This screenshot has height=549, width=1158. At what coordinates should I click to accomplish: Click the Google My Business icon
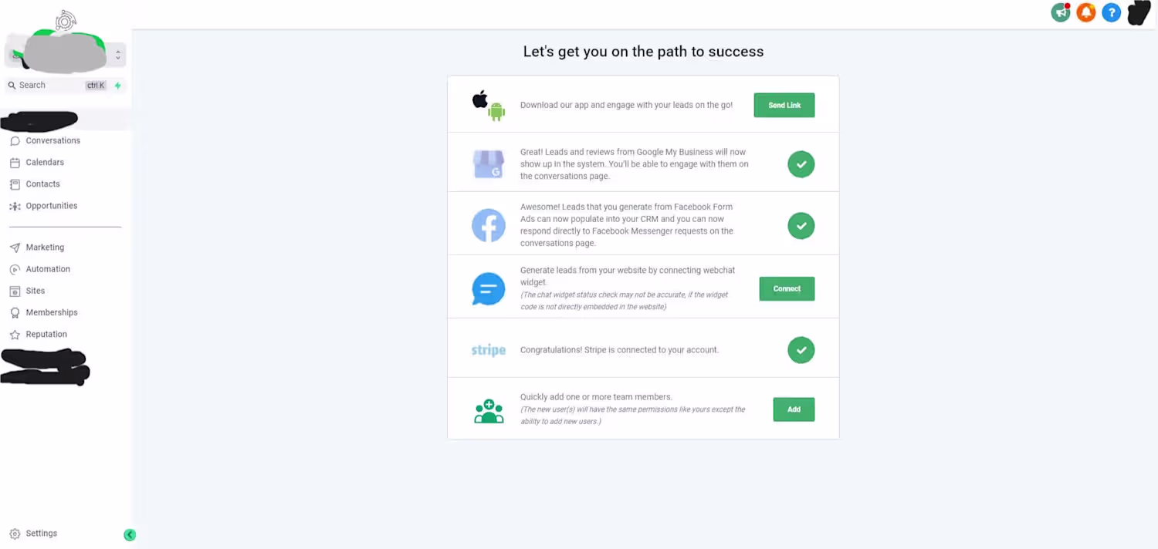point(489,164)
